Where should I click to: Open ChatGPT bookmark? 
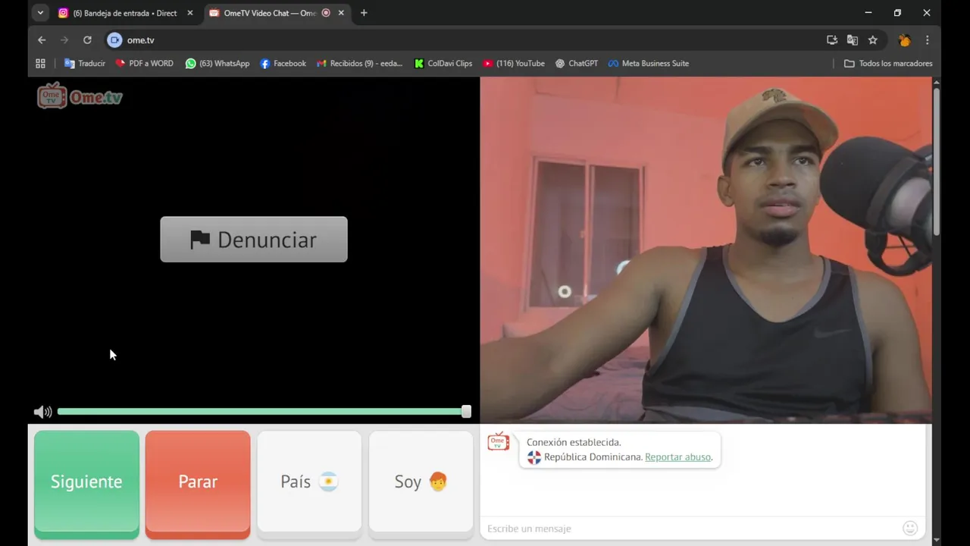576,64
